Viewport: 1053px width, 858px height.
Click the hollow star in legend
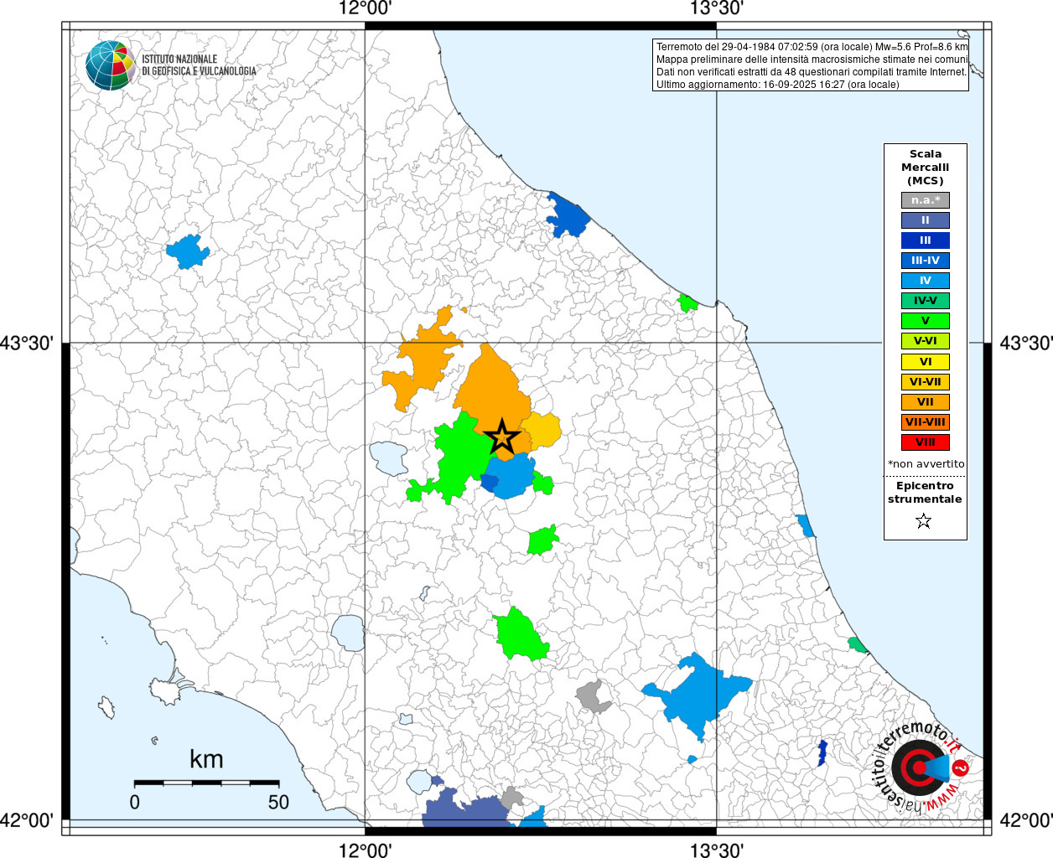[x=924, y=521]
